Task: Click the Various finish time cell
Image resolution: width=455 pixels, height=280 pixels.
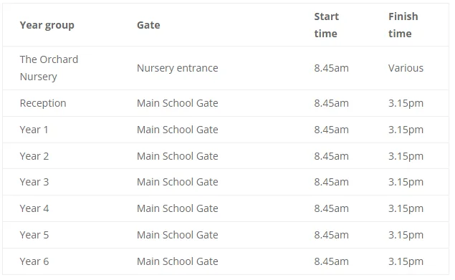Action: click(x=406, y=68)
